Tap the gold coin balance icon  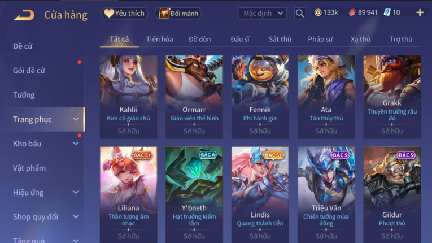[x=318, y=12]
